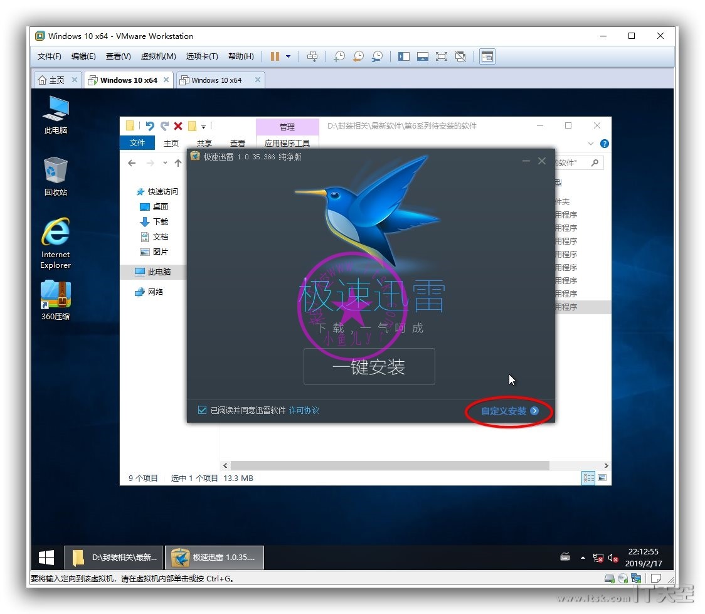The width and height of the screenshot is (705, 614).
Task: Open the VMware 编辑(E) menu
Action: pyautogui.click(x=83, y=56)
